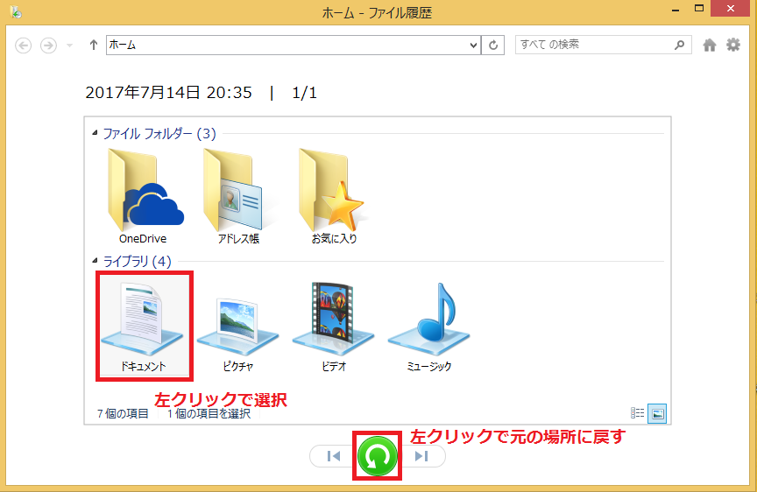This screenshot has width=757, height=492.
Task: Refresh the current view
Action: coord(493,45)
